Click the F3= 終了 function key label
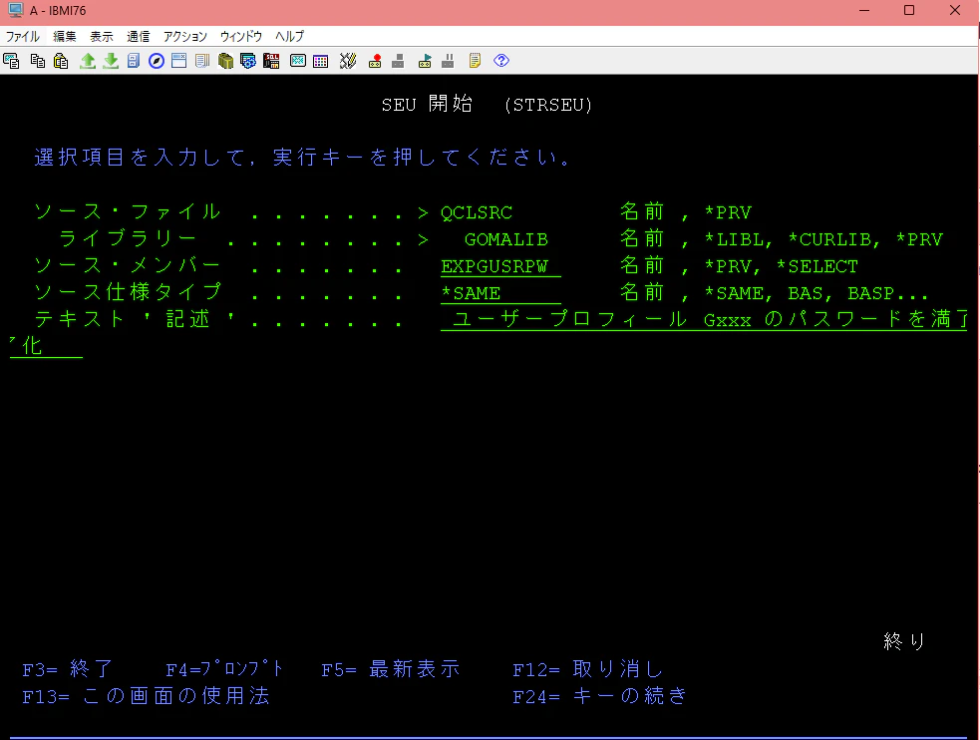 click(x=68, y=669)
